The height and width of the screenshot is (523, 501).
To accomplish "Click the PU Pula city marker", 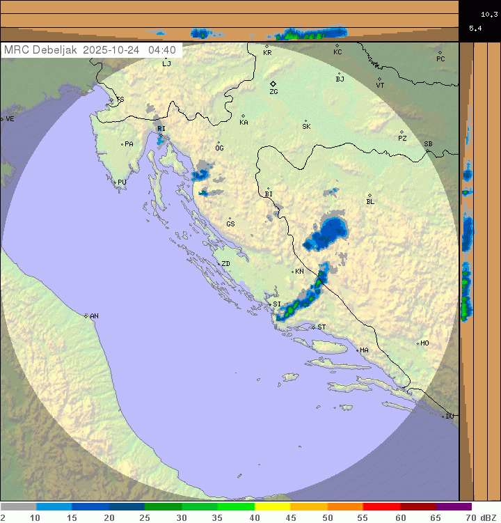I will (x=115, y=182).
